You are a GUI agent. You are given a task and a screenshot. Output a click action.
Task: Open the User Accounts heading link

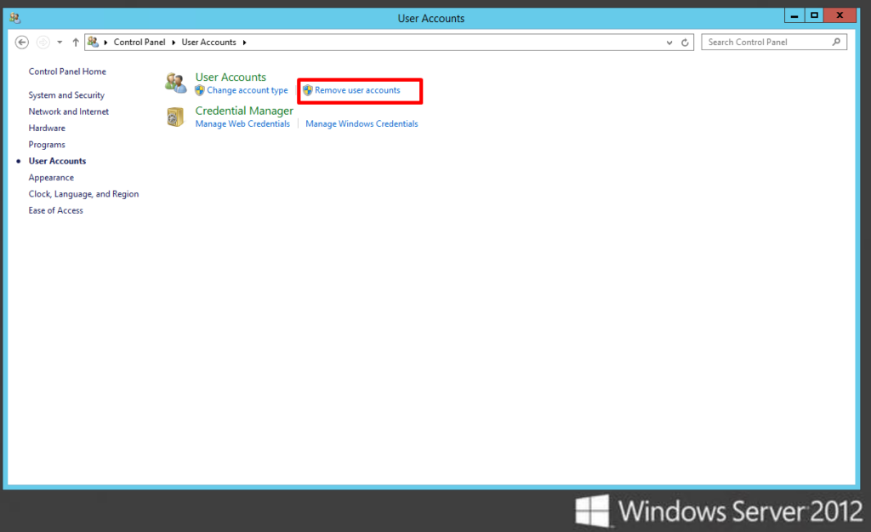tap(231, 77)
